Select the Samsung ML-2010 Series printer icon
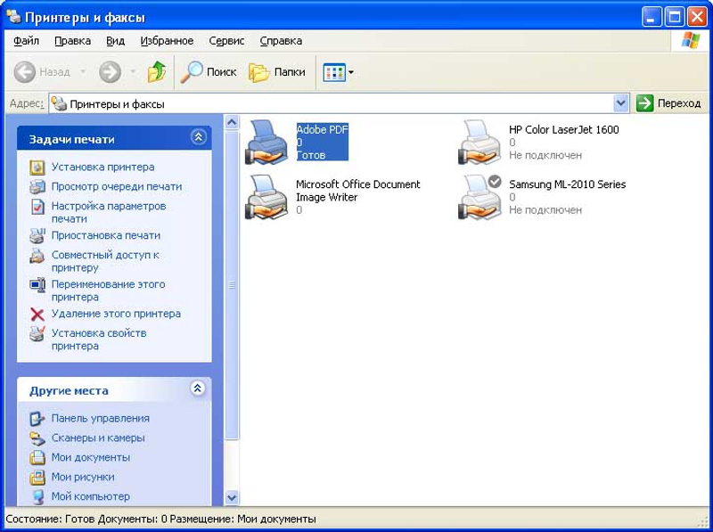This screenshot has height=532, width=713. click(479, 197)
